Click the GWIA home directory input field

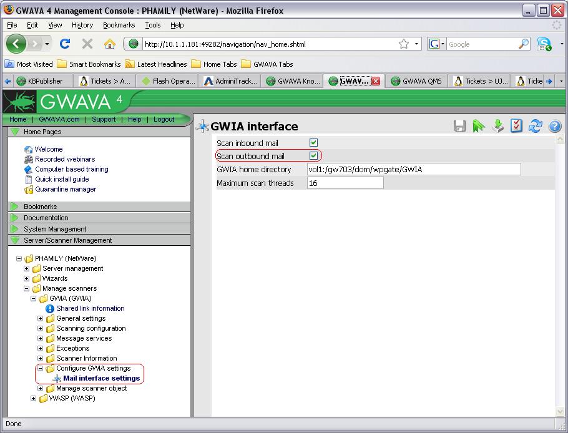[x=414, y=169]
